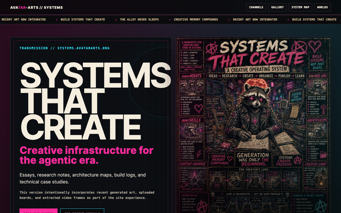Click the 'Essays, research notes, architecture maps' paragraph
The image size is (341, 213).
click(83, 178)
